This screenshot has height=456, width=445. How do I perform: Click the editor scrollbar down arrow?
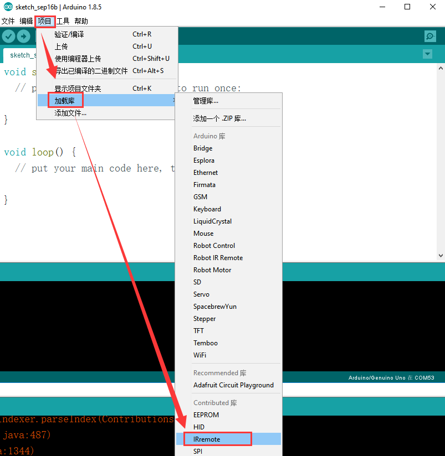click(441, 256)
